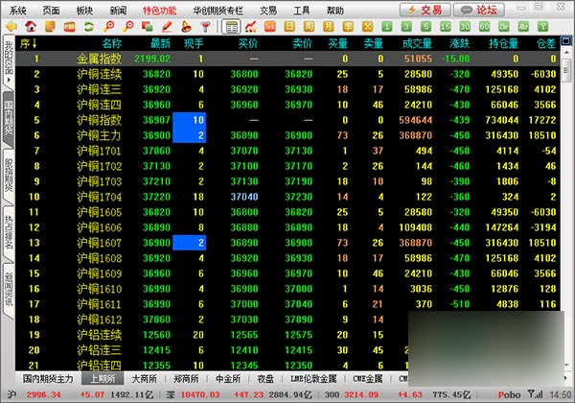
Task: Switch to the quote table view icon
Action: coord(231,27)
